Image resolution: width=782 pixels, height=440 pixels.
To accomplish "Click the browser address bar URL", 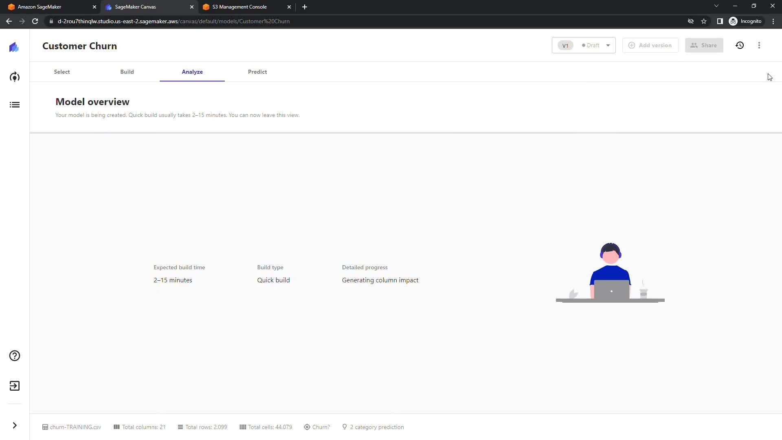I will coord(174,21).
